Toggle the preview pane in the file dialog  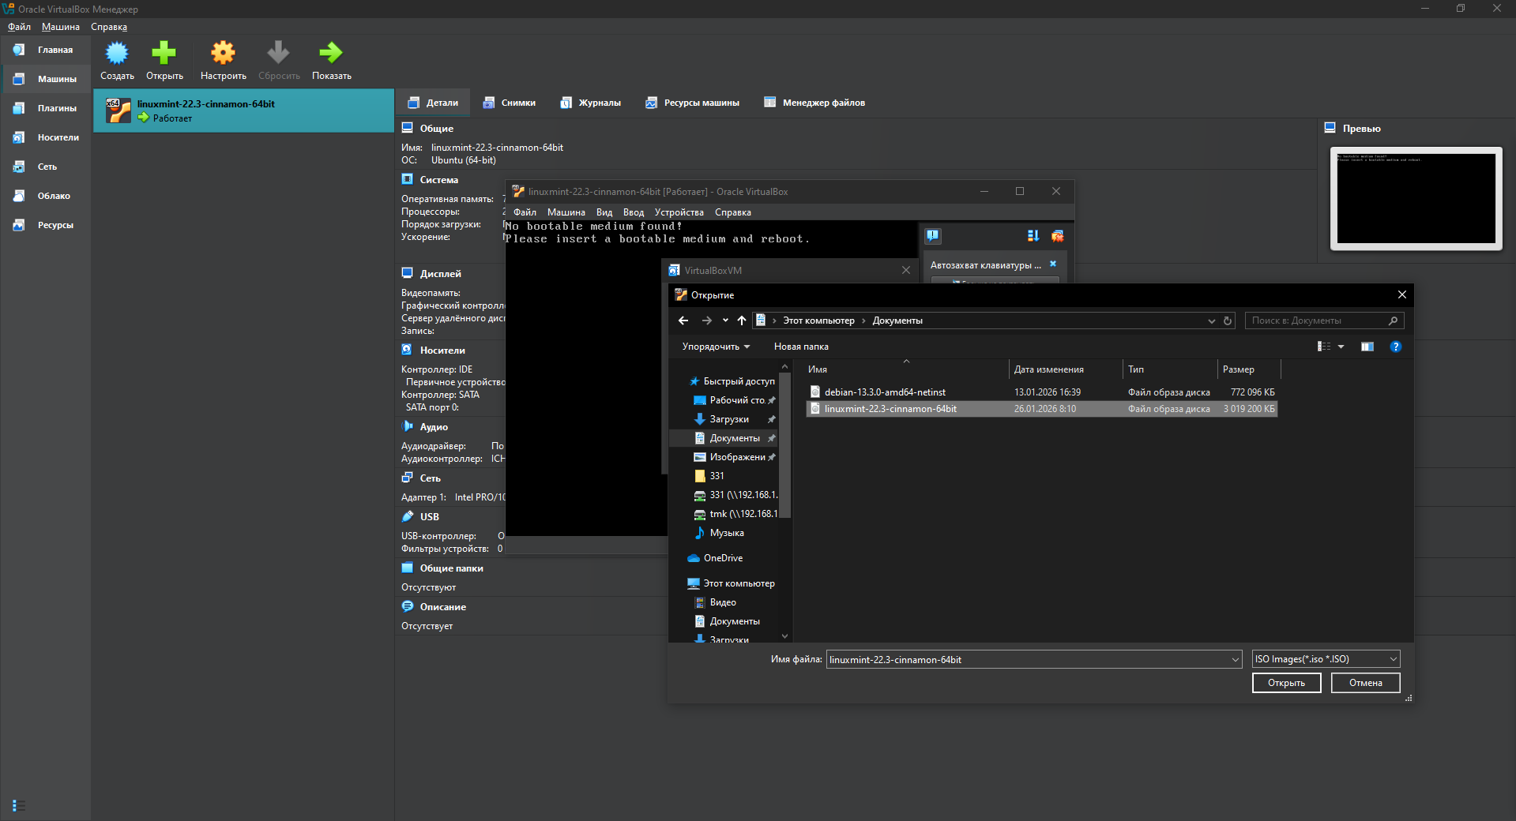tap(1367, 347)
